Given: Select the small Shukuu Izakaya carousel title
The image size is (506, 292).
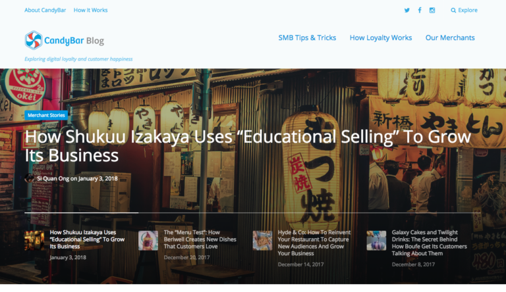Looking at the screenshot, I should 87,239.
